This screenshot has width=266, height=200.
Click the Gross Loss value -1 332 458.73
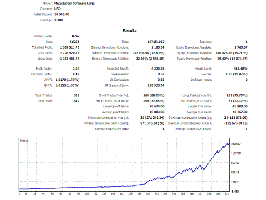point(69,59)
